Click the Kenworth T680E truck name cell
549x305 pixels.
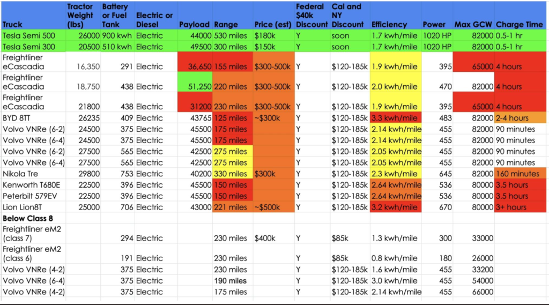(33, 185)
